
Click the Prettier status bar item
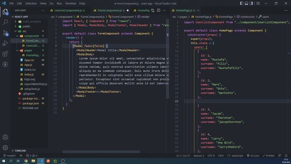268,156
